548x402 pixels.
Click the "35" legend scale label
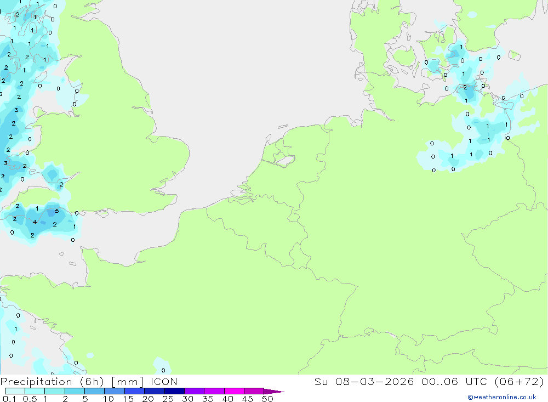click(208, 399)
